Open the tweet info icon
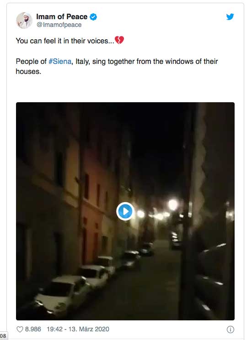This screenshot has width=252, height=340. [x=231, y=330]
